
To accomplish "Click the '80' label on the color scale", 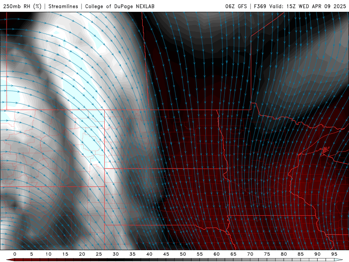I will tap(284, 254).
